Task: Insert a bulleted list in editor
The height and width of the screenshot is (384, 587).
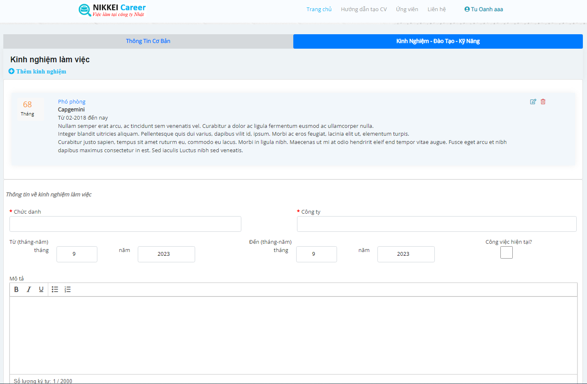Action: point(55,290)
